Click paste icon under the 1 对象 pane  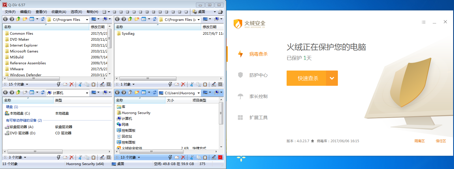pos(205,84)
